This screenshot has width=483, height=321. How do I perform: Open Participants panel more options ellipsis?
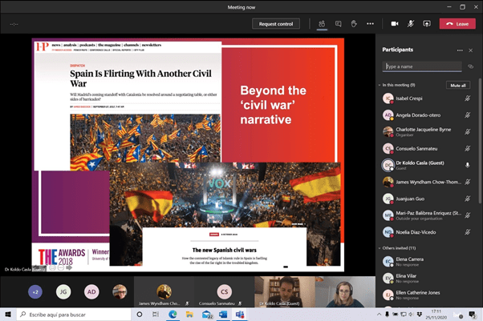click(460, 50)
